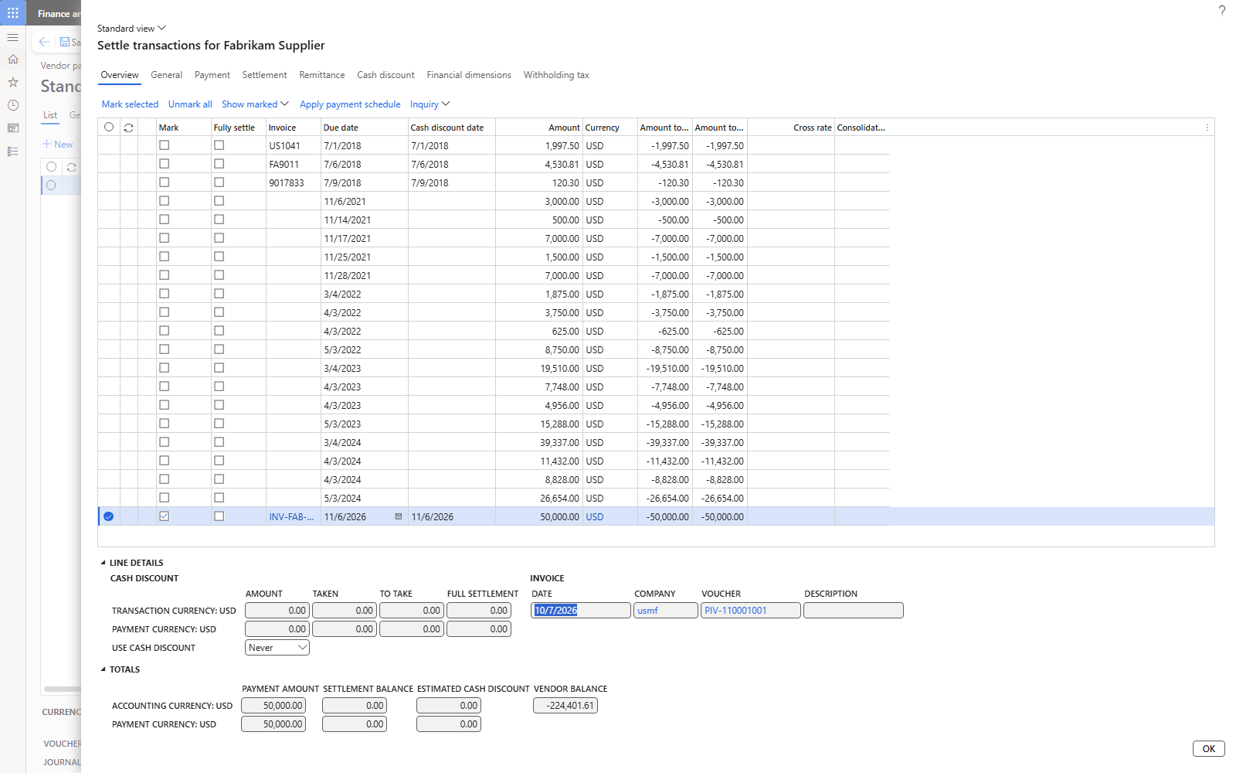
Task: Open the Standard view dropdown
Action: tap(131, 29)
